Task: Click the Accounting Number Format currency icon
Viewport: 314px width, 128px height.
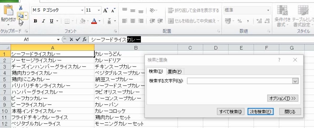Action: (x=227, y=21)
